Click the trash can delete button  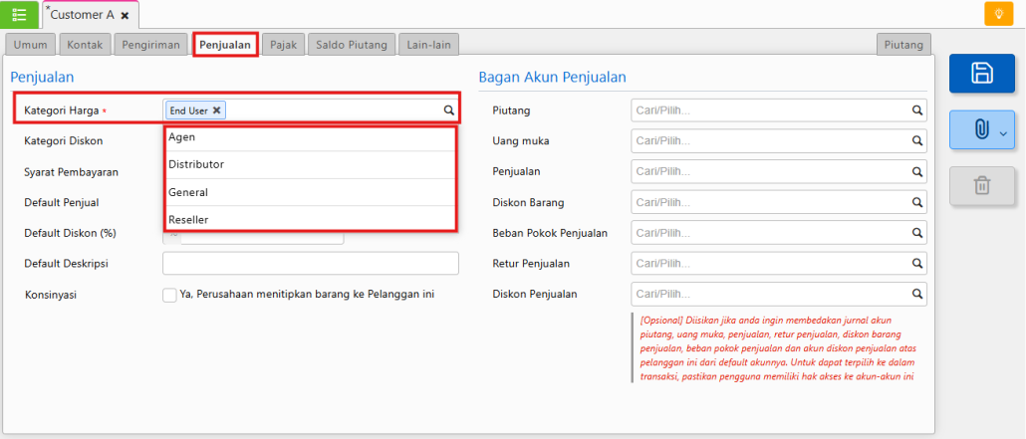(x=981, y=186)
